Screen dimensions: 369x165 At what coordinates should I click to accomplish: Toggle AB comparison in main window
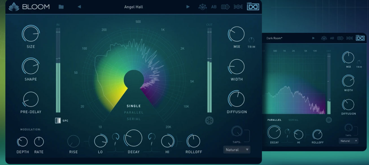[x=214, y=7]
